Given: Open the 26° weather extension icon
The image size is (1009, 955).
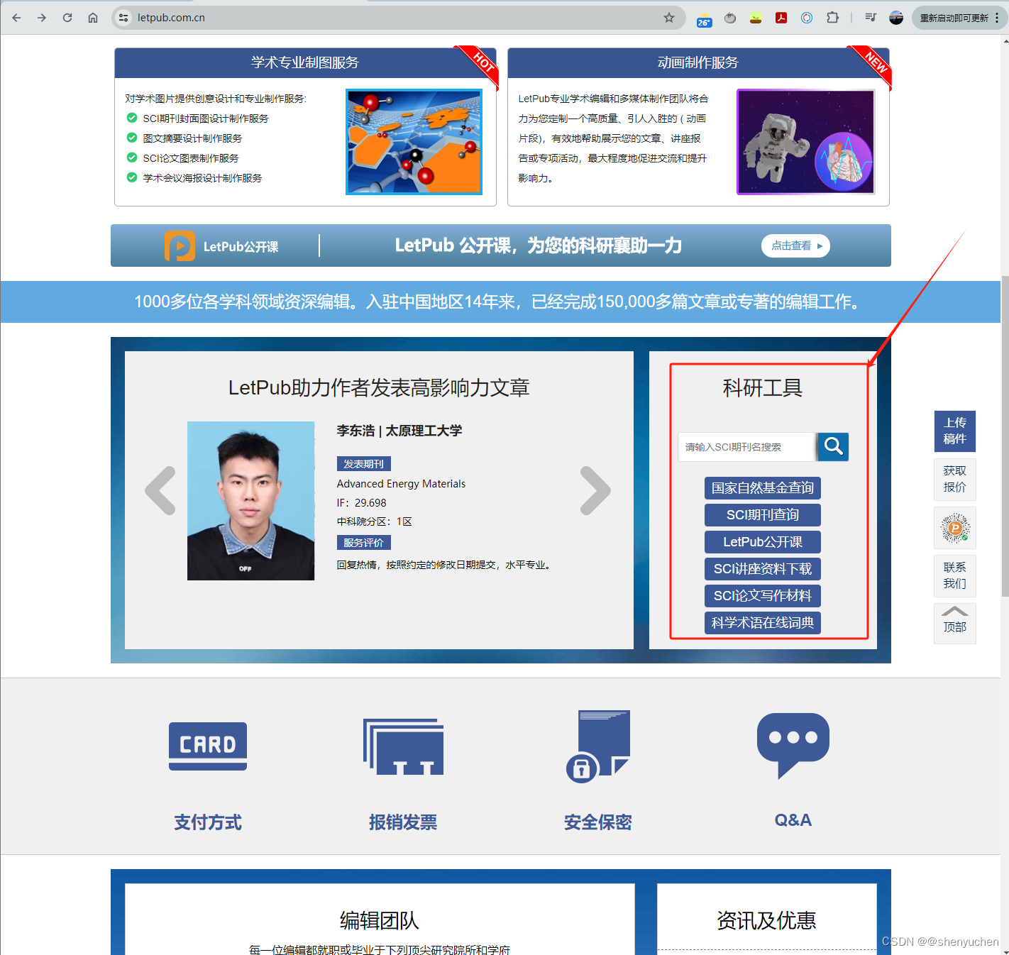Looking at the screenshot, I should [704, 19].
